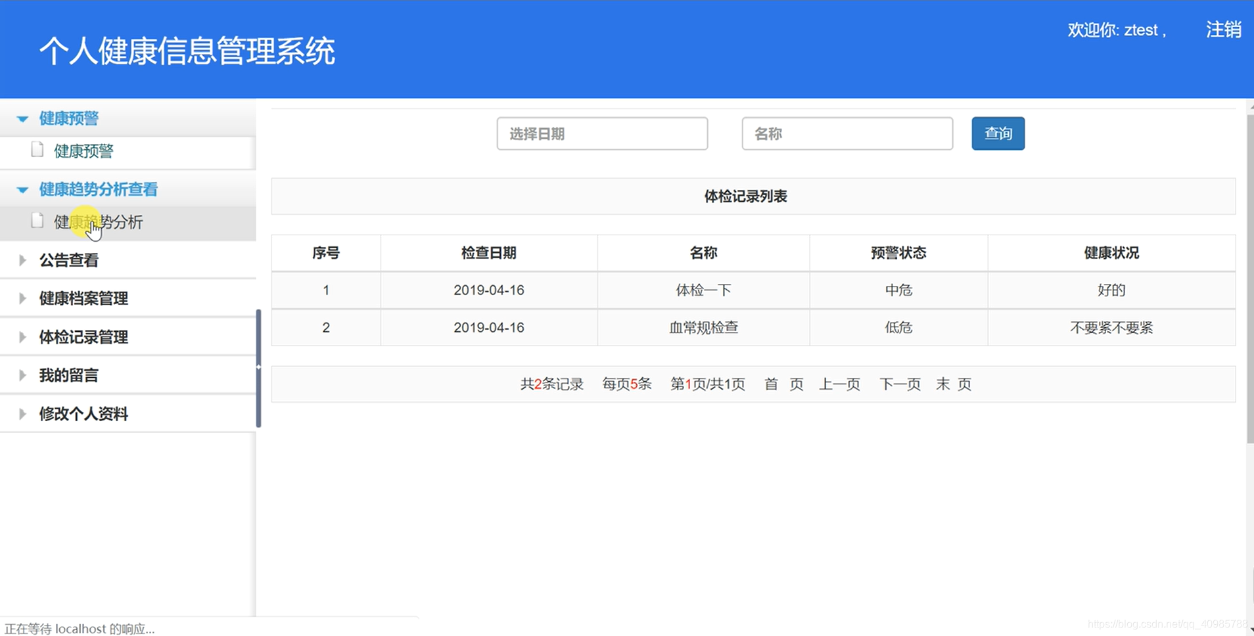Click the 体检记录列表 table title
Viewport: 1254px width, 636px height.
click(745, 196)
